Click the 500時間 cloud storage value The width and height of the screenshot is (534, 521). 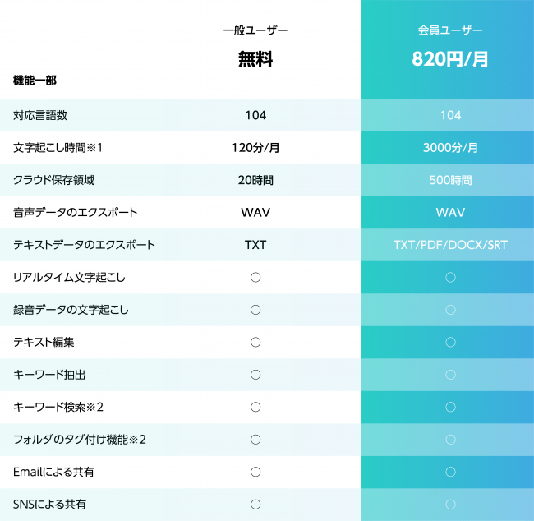[x=450, y=180]
